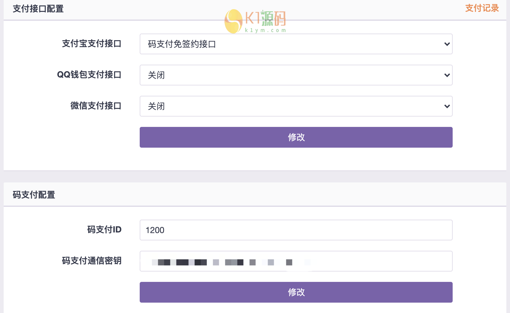Viewport: 510px width, 313px height.
Task: Click the chevron arrow of the 微信支付 select
Action: (x=447, y=106)
